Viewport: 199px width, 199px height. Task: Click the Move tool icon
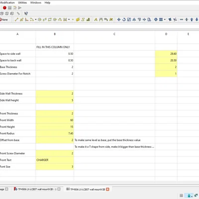pyautogui.click(x=119, y=19)
